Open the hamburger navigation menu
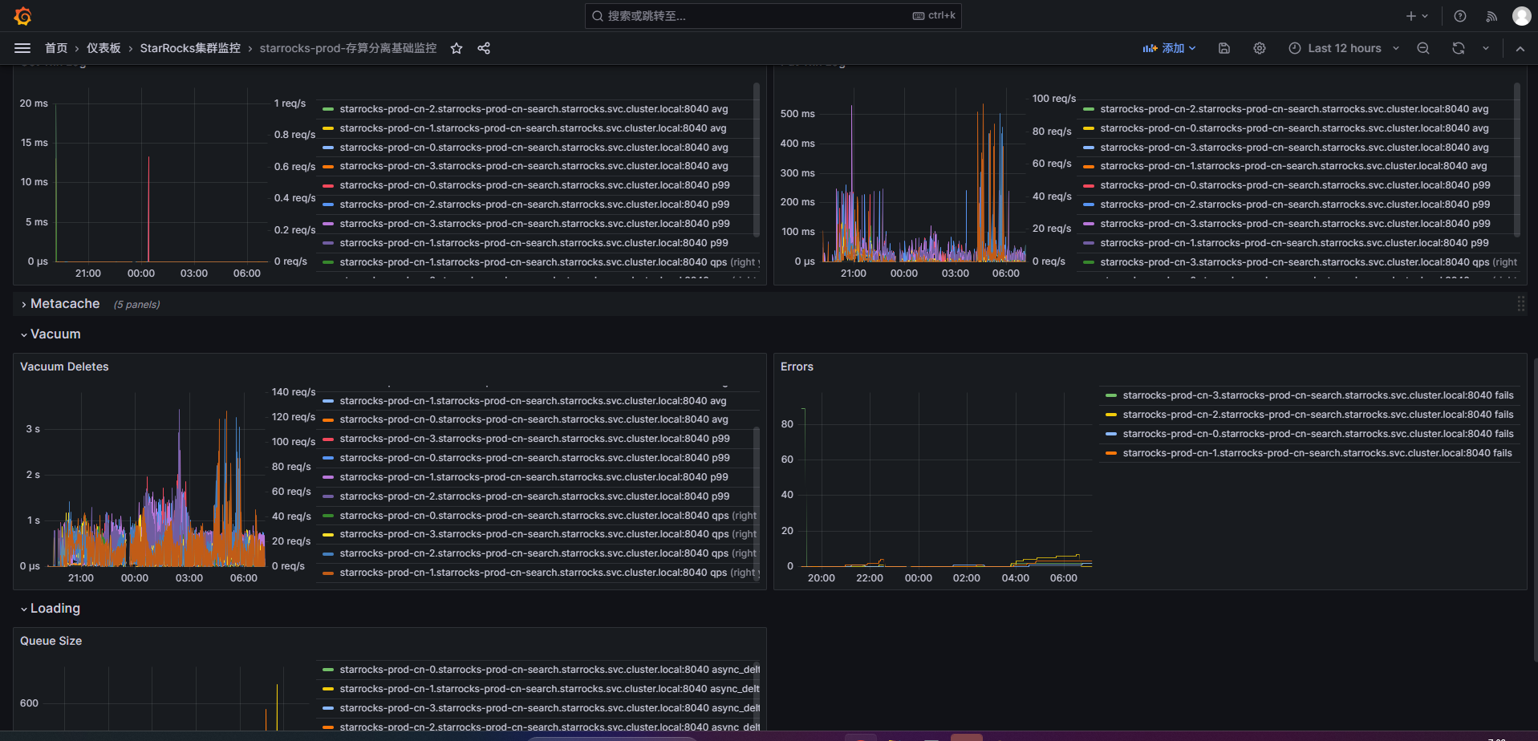This screenshot has height=741, width=1538. click(22, 48)
